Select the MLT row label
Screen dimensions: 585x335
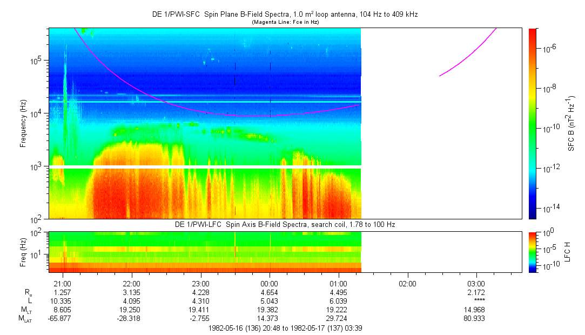point(26,310)
